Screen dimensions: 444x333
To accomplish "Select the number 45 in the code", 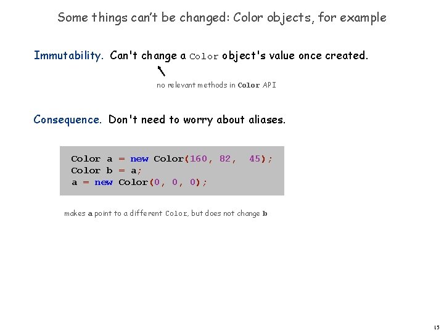I will pos(255,158).
